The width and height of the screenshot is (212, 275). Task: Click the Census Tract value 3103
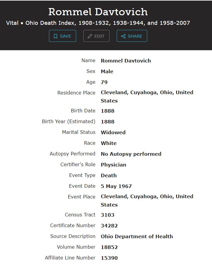[x=107, y=215]
